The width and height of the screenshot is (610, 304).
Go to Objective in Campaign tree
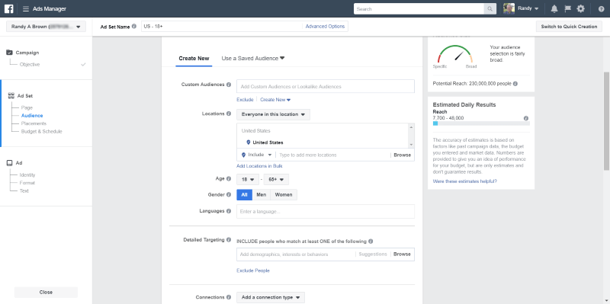click(30, 65)
